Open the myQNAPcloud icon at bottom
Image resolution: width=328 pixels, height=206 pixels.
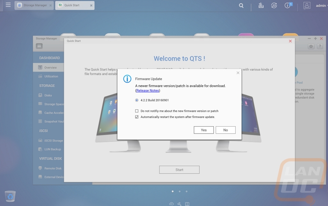point(171,204)
